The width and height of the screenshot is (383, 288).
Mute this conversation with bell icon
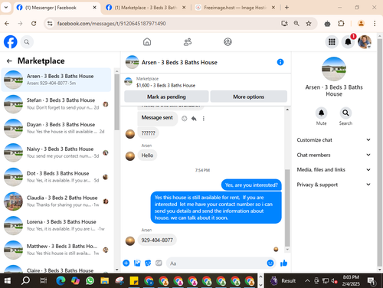(321, 113)
